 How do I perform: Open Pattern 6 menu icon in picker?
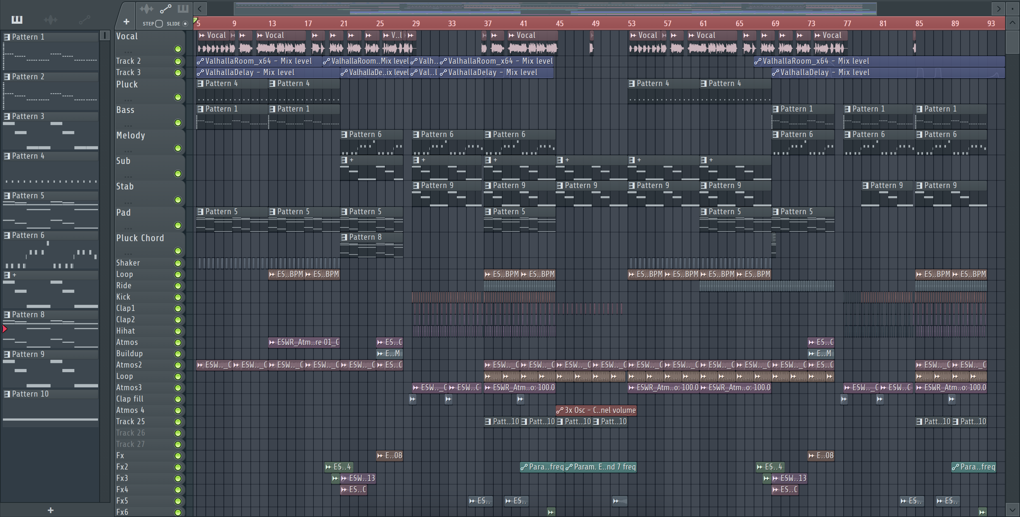(7, 235)
